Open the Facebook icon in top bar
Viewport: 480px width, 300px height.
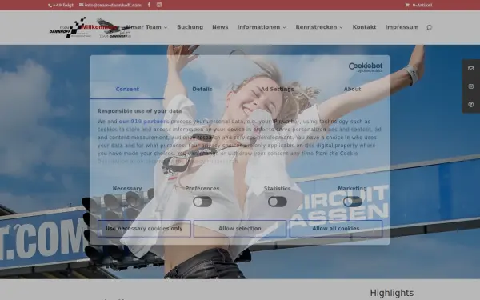pos(149,5)
